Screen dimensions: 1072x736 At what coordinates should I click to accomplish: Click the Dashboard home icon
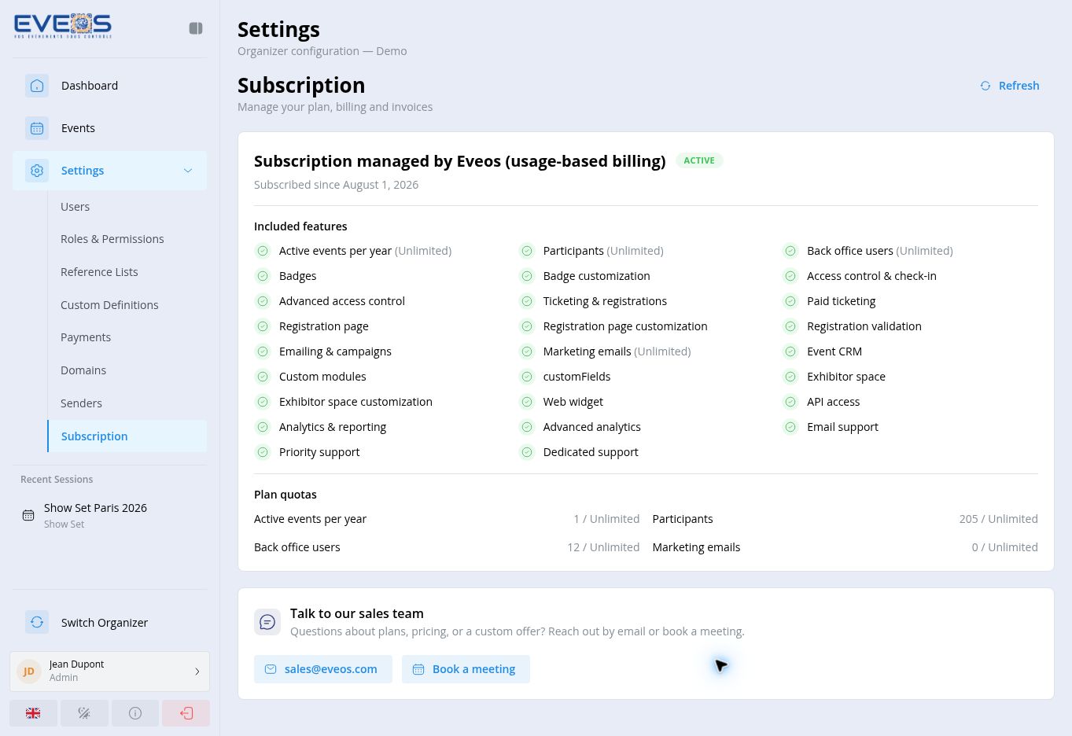37,86
